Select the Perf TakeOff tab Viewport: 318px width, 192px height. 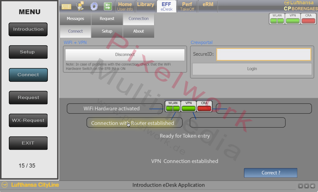click(187, 7)
